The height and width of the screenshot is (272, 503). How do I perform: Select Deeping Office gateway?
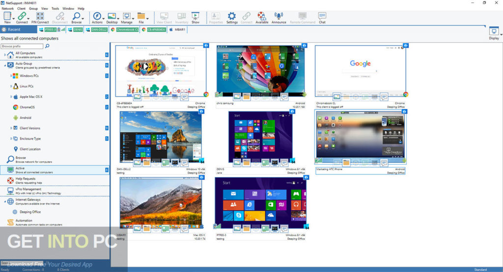[30, 212]
